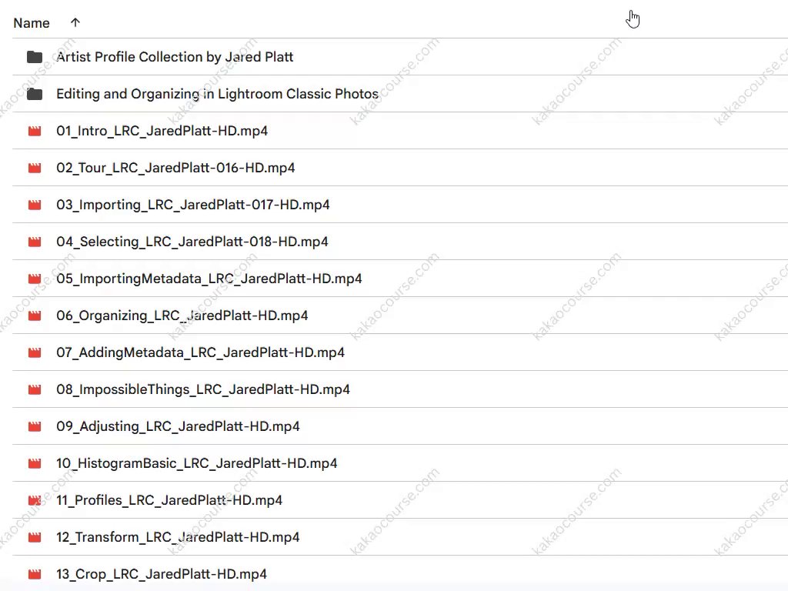
Task: Click video icon for 13_Crop_LRC file
Action: [35, 574]
